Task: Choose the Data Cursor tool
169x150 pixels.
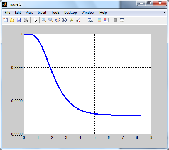Action: [x=71, y=20]
